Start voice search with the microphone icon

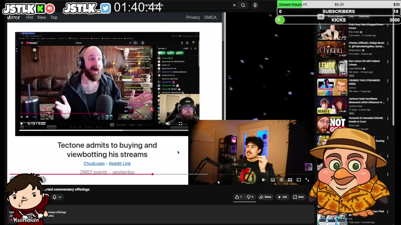[x=255, y=5]
